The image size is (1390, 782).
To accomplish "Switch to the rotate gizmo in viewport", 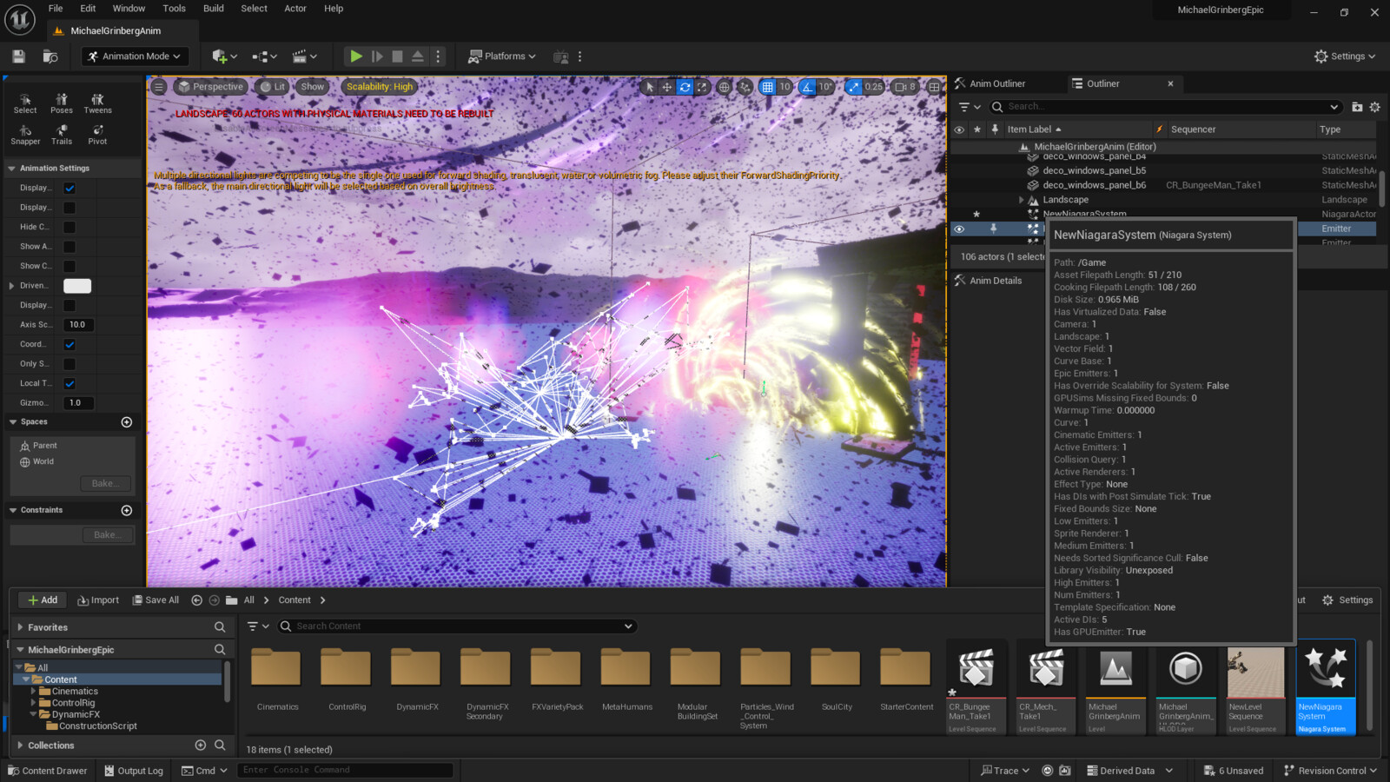I will click(x=685, y=87).
